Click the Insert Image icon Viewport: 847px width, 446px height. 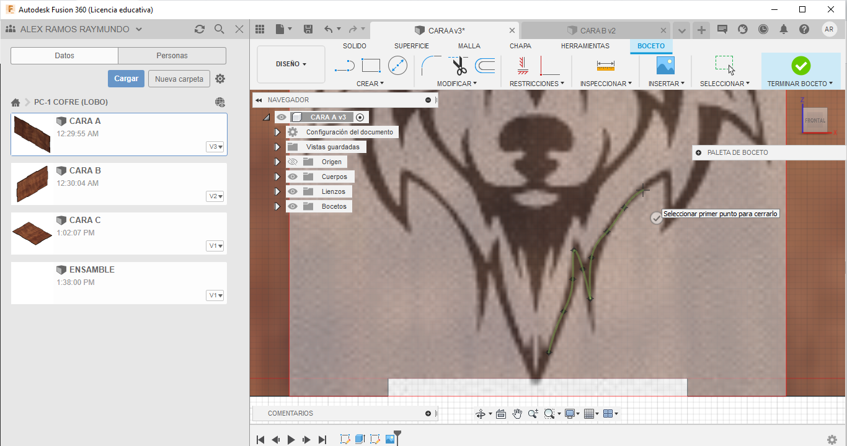pyautogui.click(x=665, y=66)
